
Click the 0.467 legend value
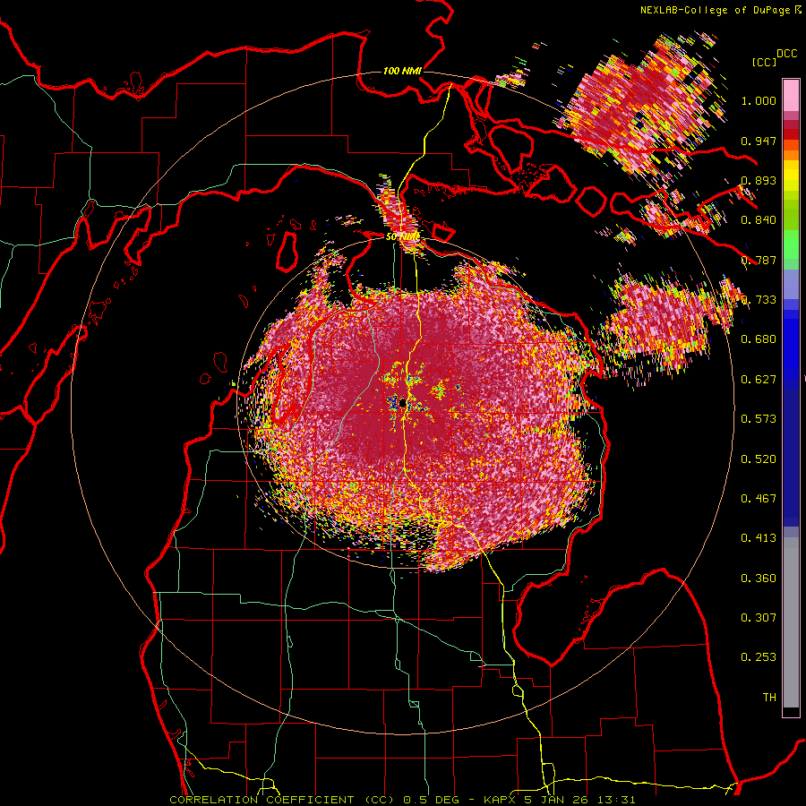(759, 499)
